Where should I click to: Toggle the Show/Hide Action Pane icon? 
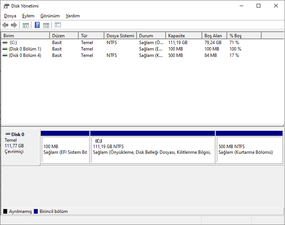point(46,25)
